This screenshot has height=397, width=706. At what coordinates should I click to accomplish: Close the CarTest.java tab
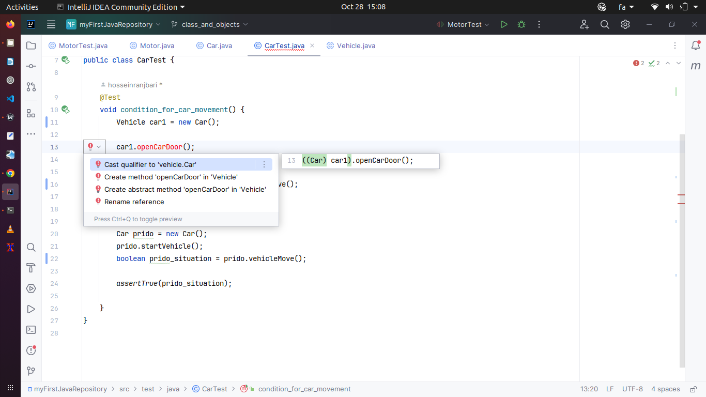pos(312,45)
